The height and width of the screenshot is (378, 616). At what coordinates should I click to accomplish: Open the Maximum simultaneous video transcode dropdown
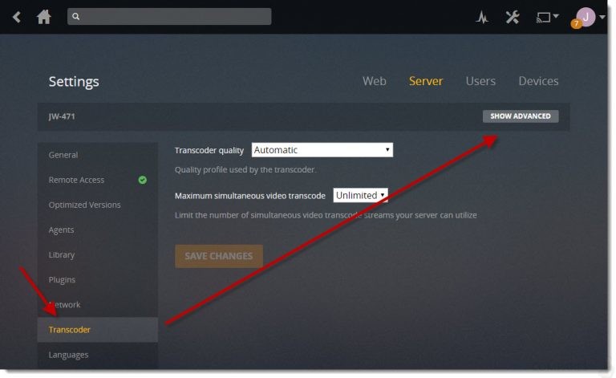click(360, 195)
